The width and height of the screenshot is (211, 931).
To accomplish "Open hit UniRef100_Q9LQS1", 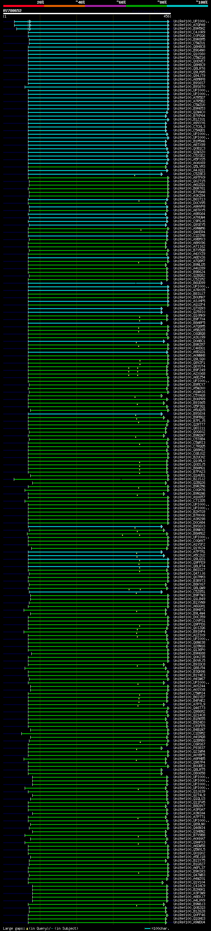I will [189, 559].
